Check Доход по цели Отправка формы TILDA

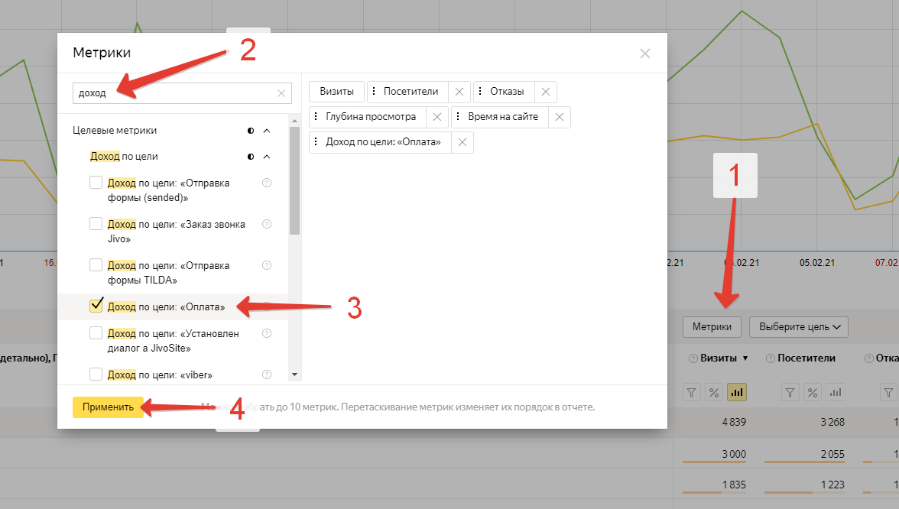pyautogui.click(x=96, y=264)
